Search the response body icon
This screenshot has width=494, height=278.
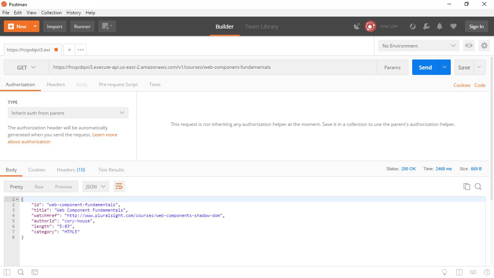[478, 186]
